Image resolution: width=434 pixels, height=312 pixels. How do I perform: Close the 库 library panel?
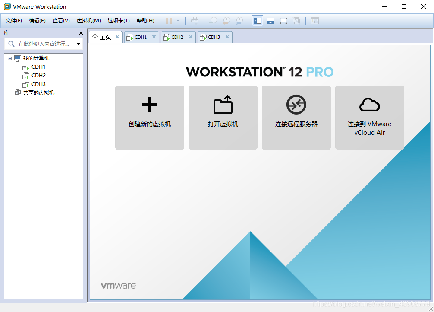tap(81, 33)
